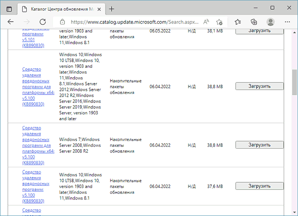The image size is (298, 216).
Task: Download the v5.100 update for Windows 7
Action: click(259, 145)
